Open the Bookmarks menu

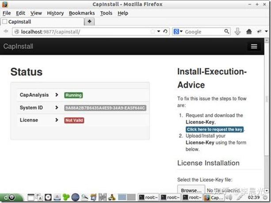click(x=82, y=13)
